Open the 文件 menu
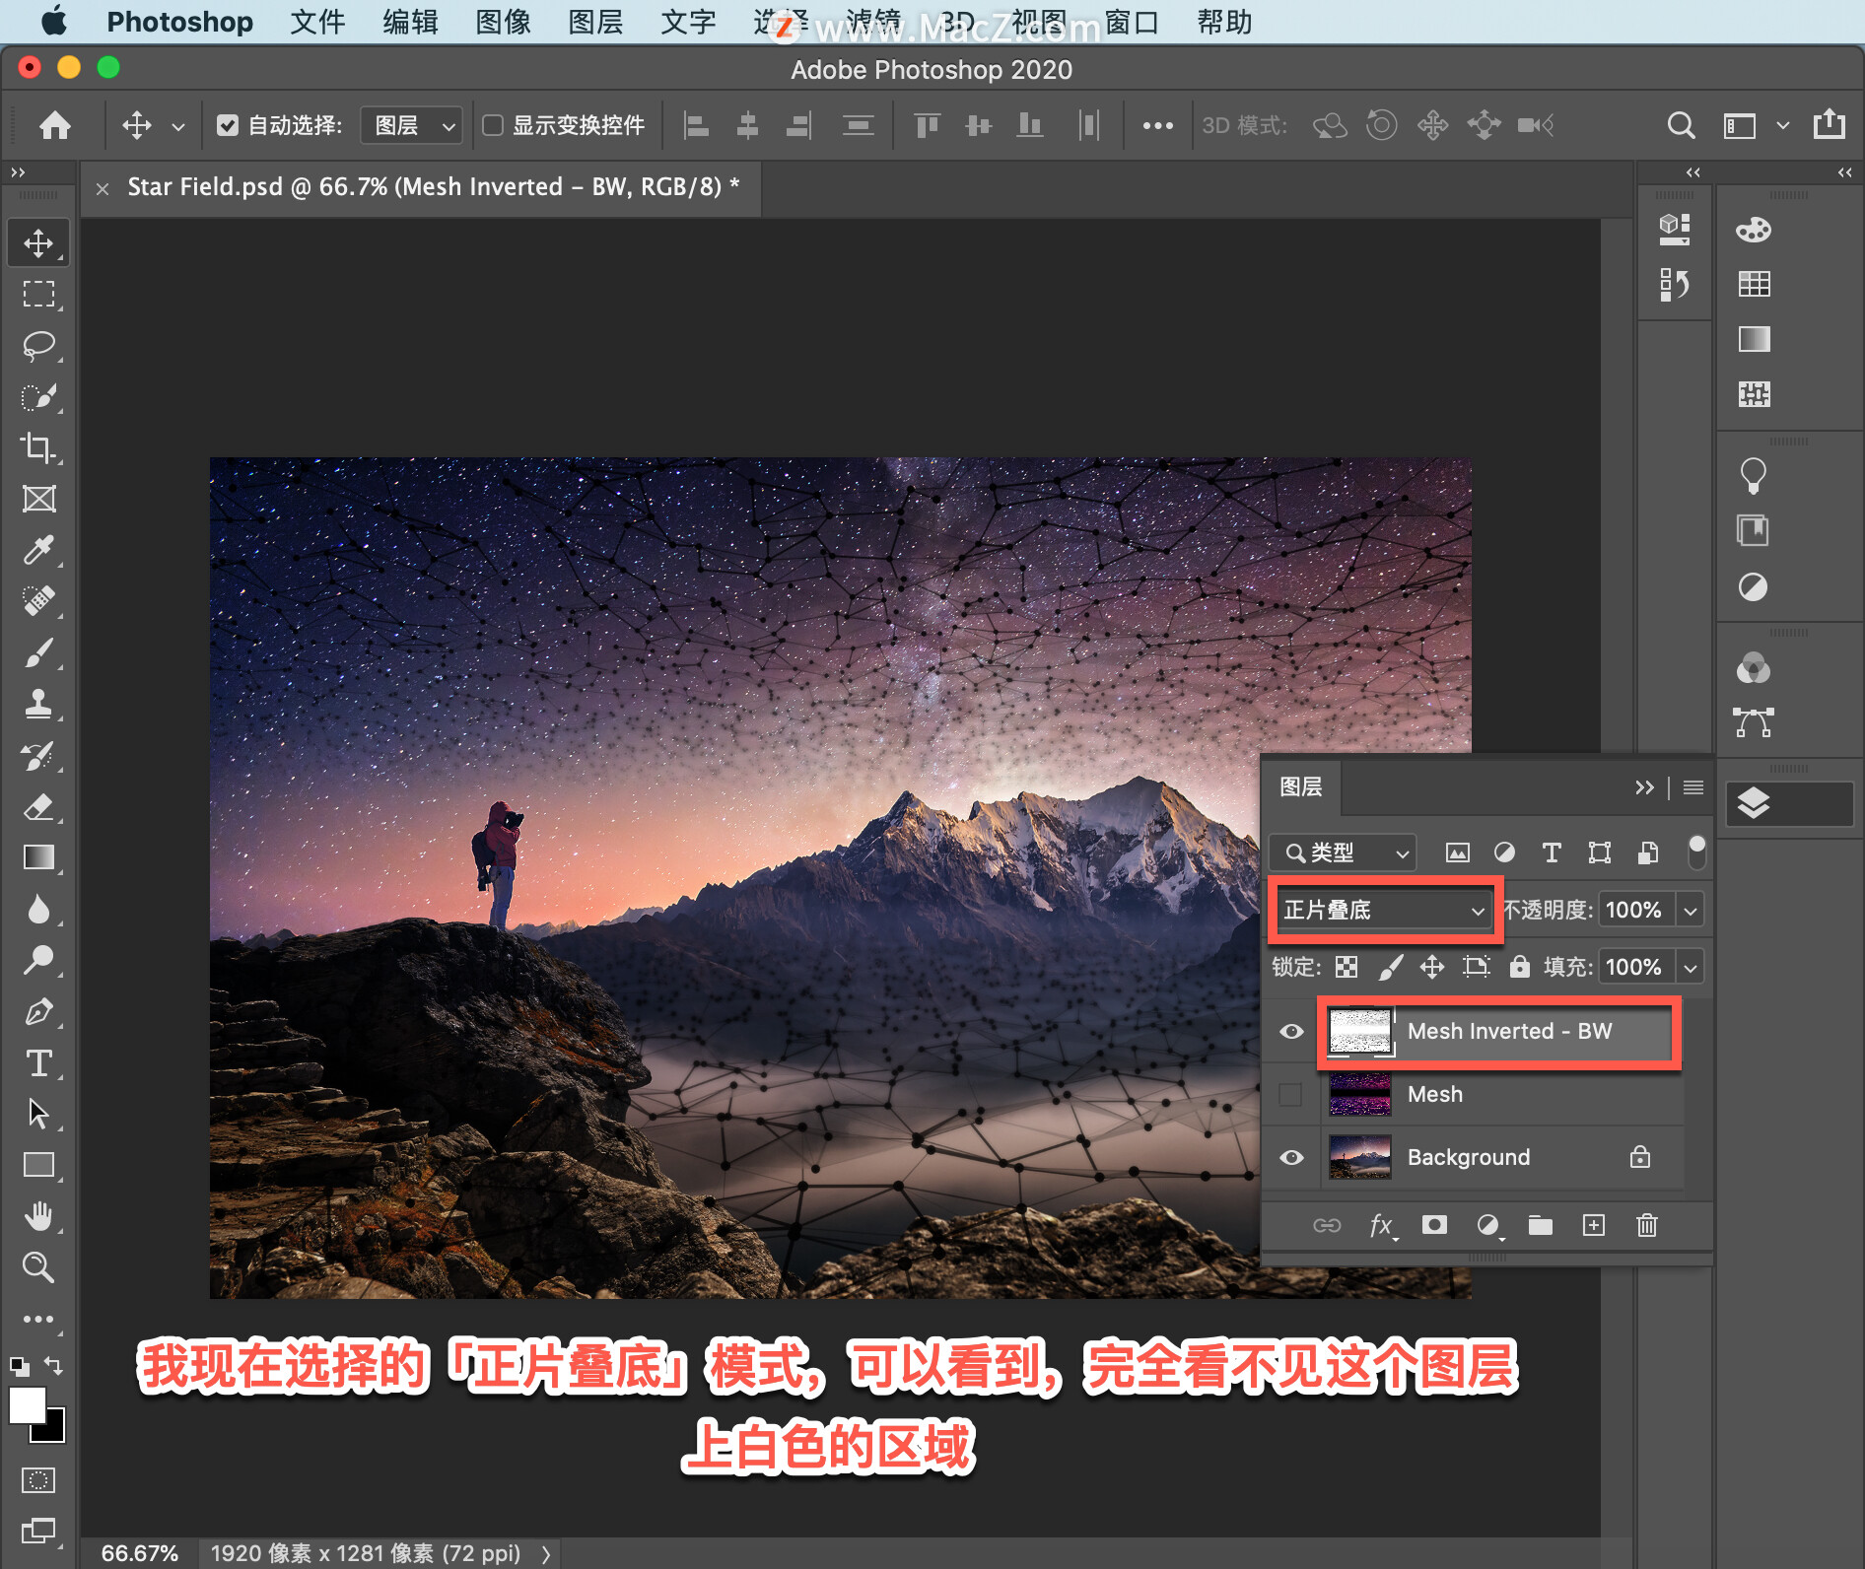 [x=317, y=22]
